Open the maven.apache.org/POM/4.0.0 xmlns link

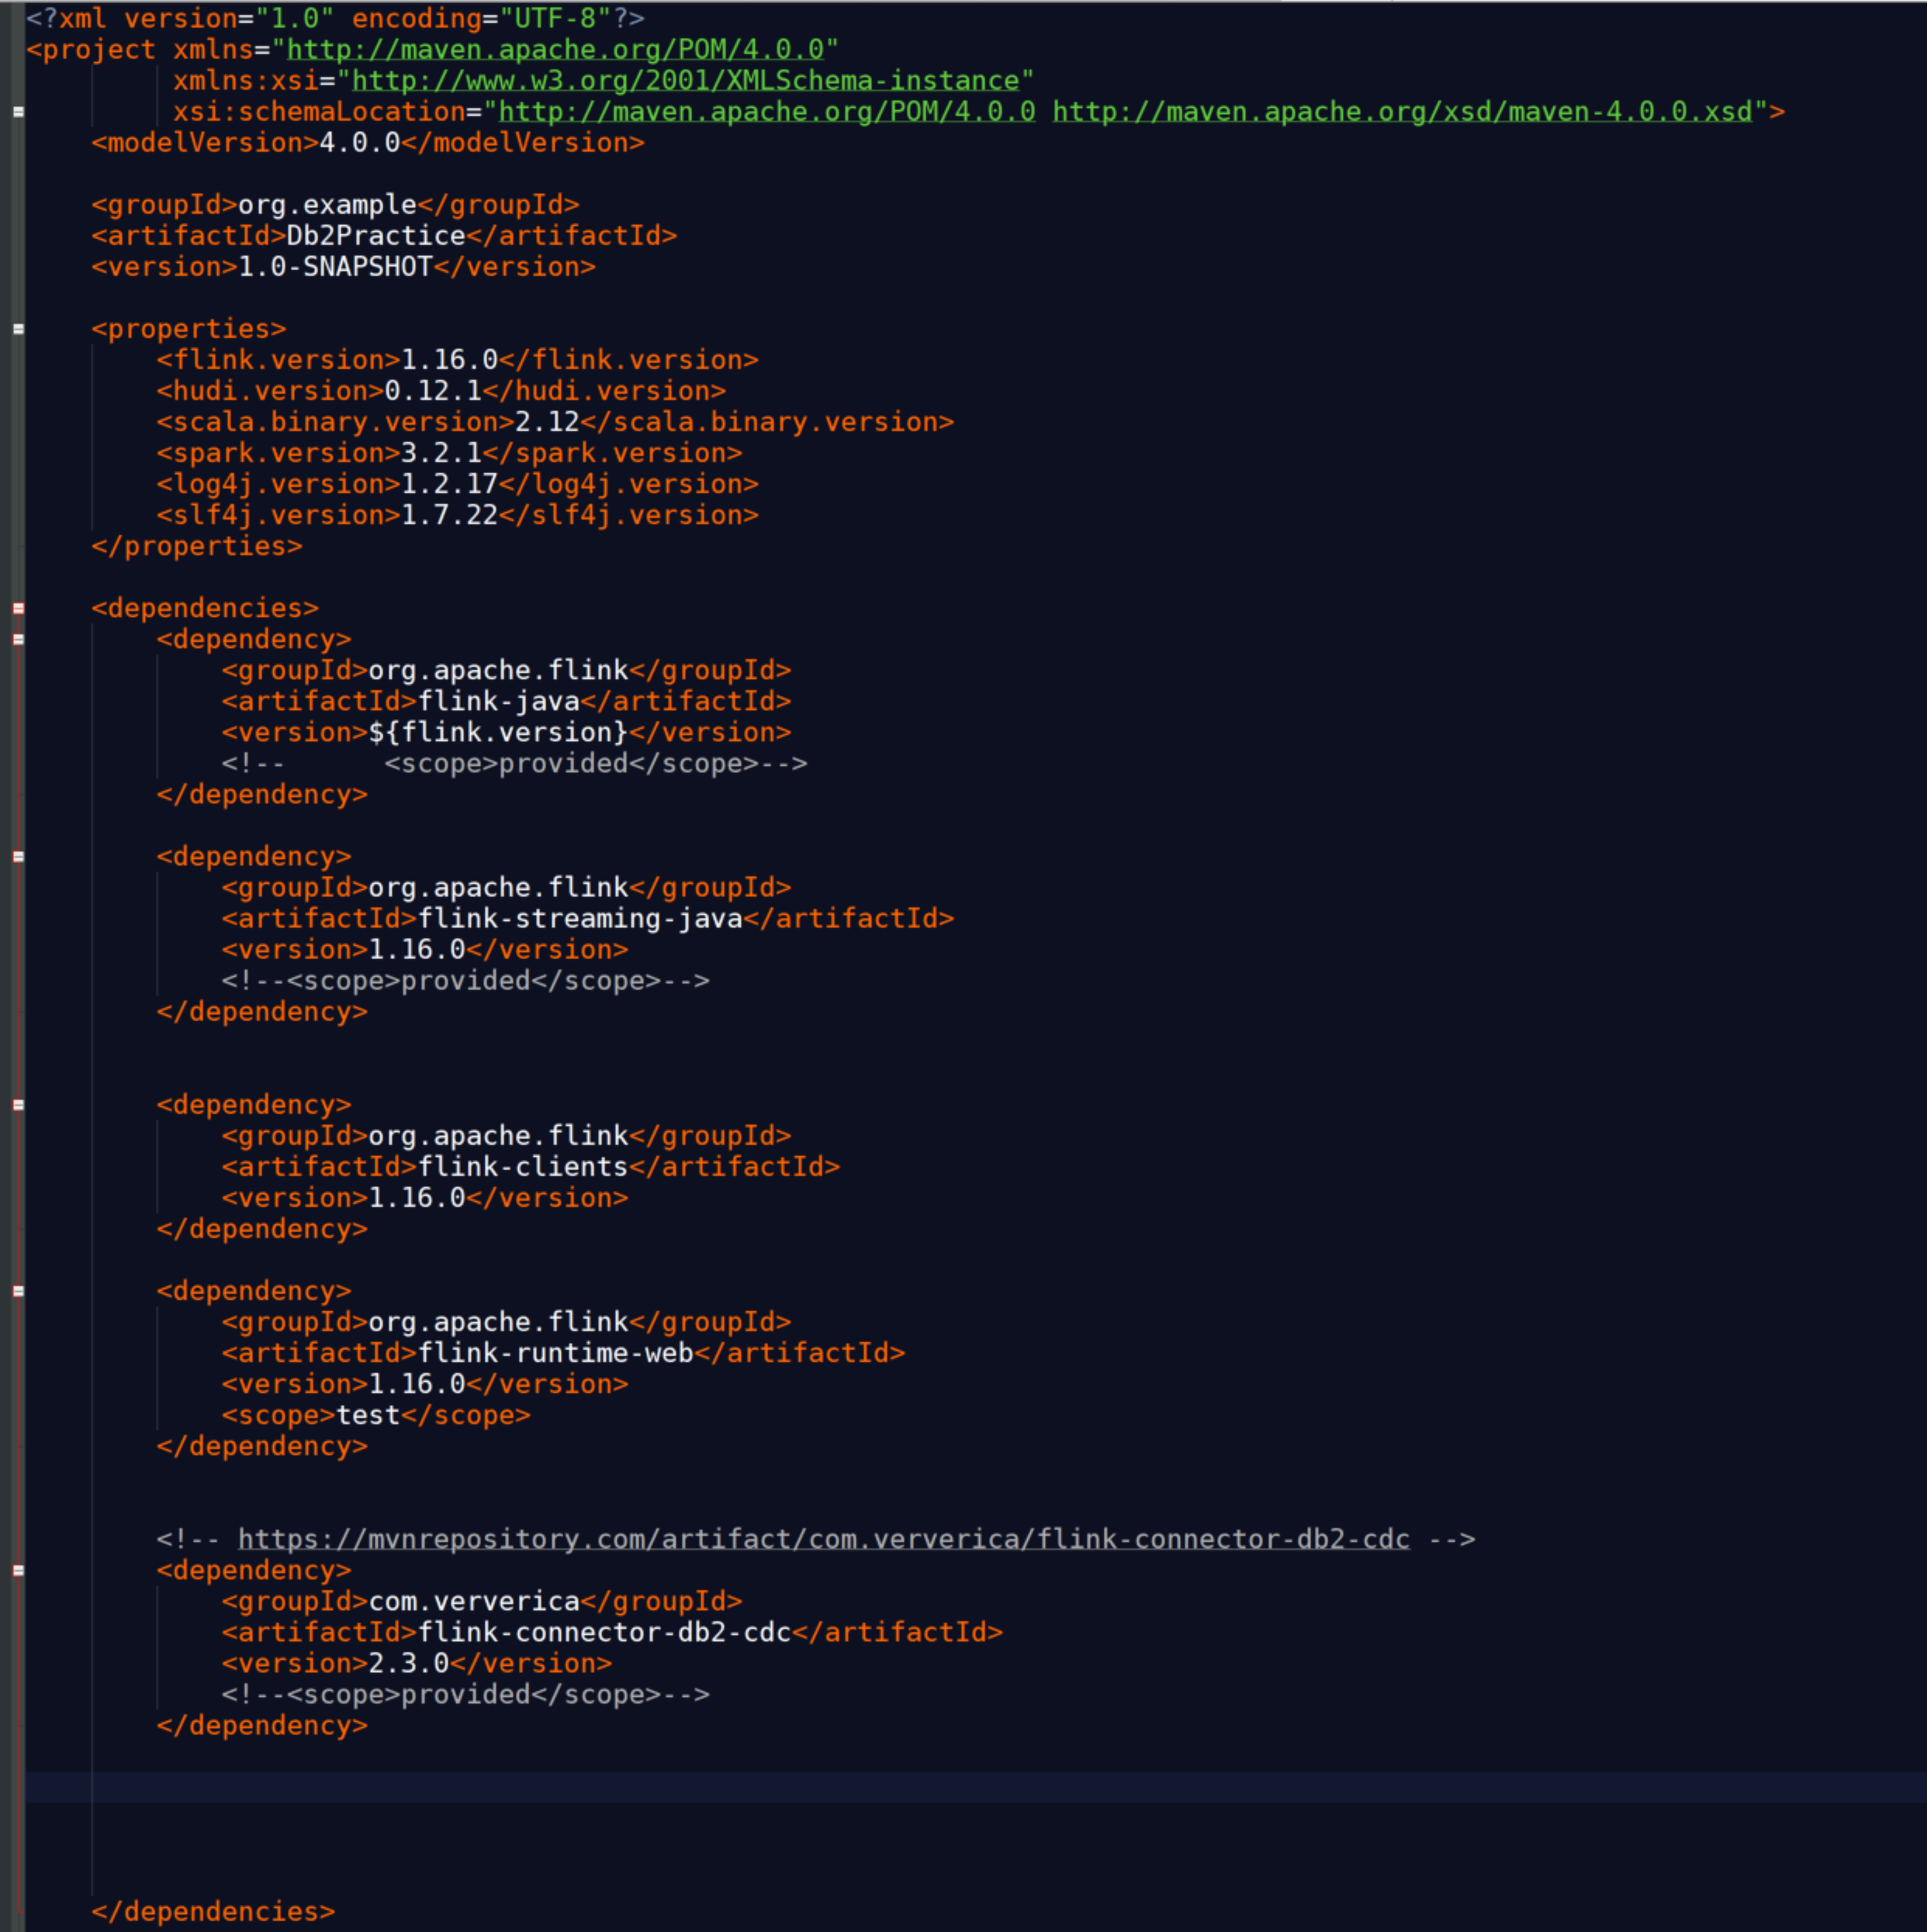[556, 49]
